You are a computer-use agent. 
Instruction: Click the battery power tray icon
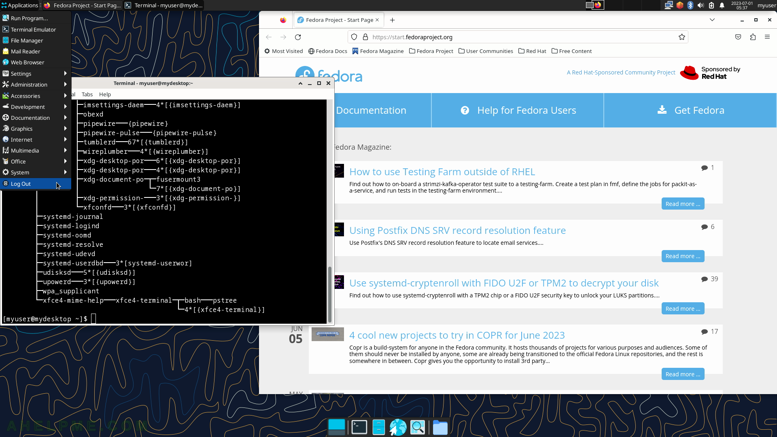[711, 5]
